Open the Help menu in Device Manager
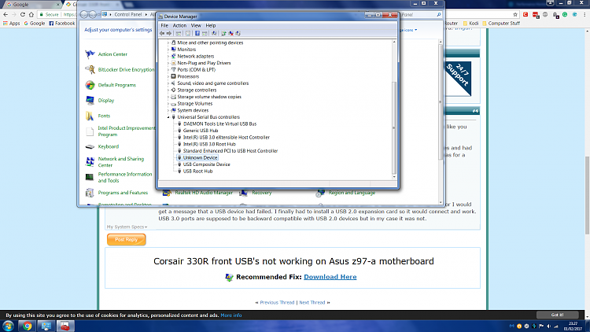Image resolution: width=590 pixels, height=332 pixels. coord(210,26)
